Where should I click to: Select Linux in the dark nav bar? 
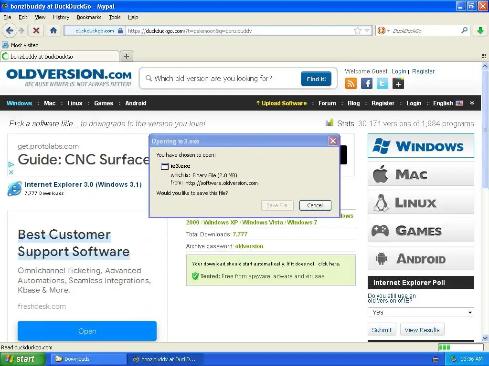(x=75, y=103)
